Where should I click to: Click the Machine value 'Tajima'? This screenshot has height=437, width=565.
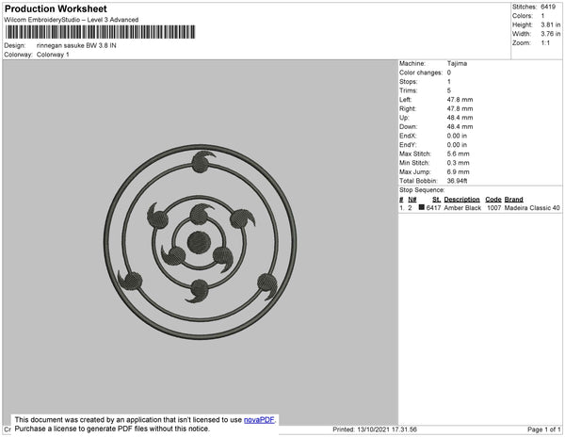tap(457, 63)
